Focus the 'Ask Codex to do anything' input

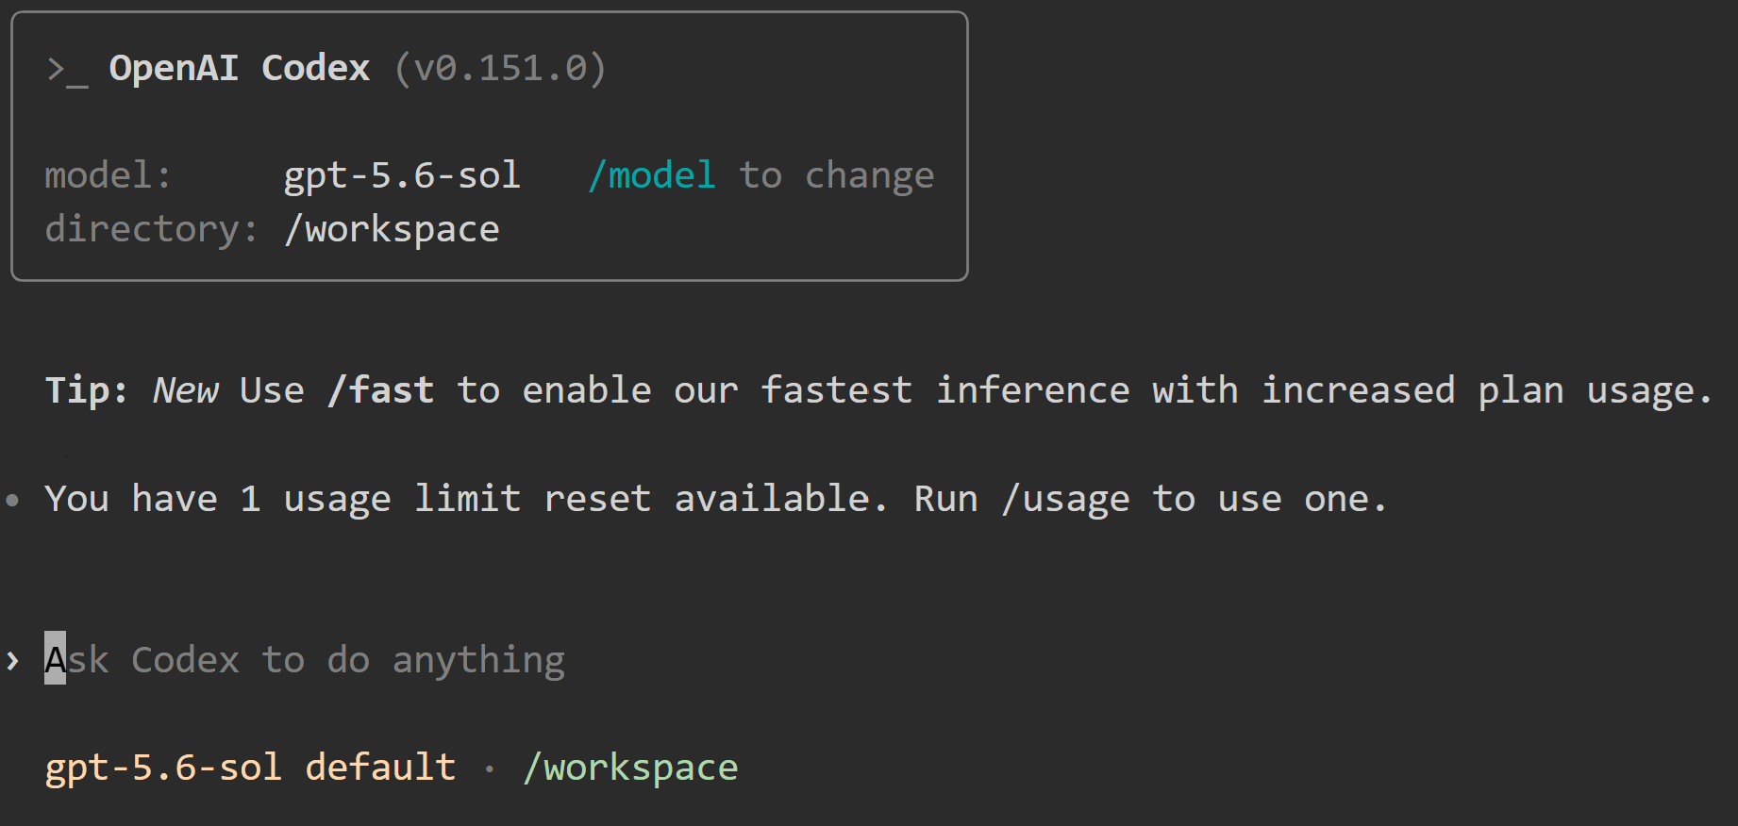click(305, 659)
